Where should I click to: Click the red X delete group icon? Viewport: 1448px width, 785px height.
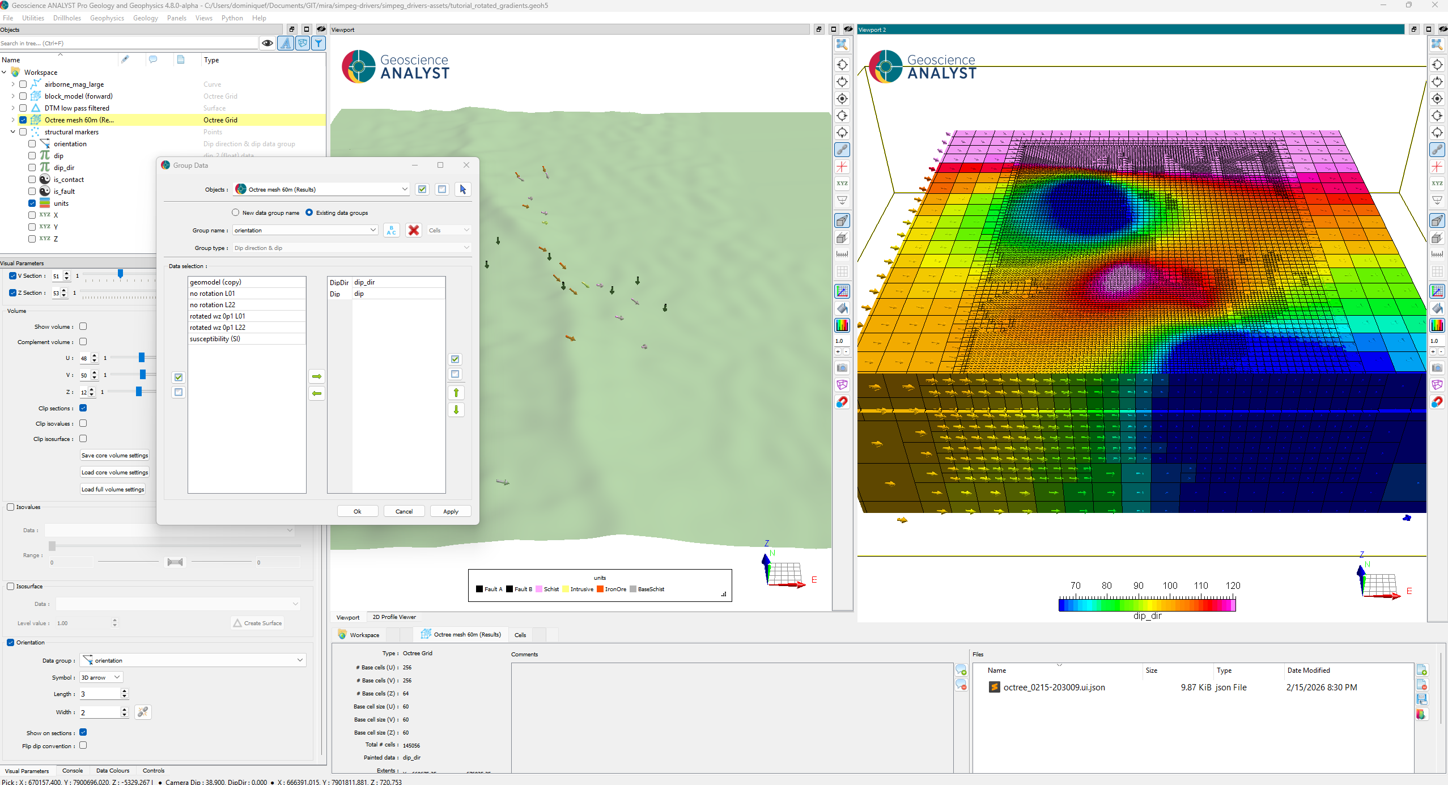[x=414, y=230]
